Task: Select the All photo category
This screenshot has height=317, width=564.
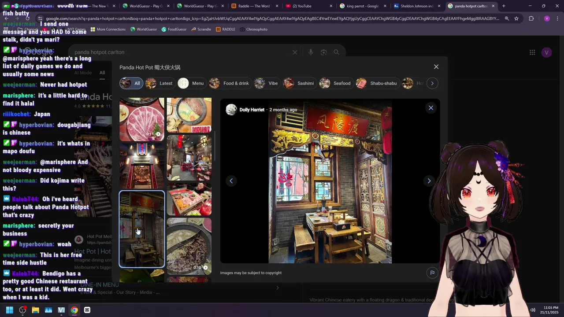Action: (x=131, y=83)
